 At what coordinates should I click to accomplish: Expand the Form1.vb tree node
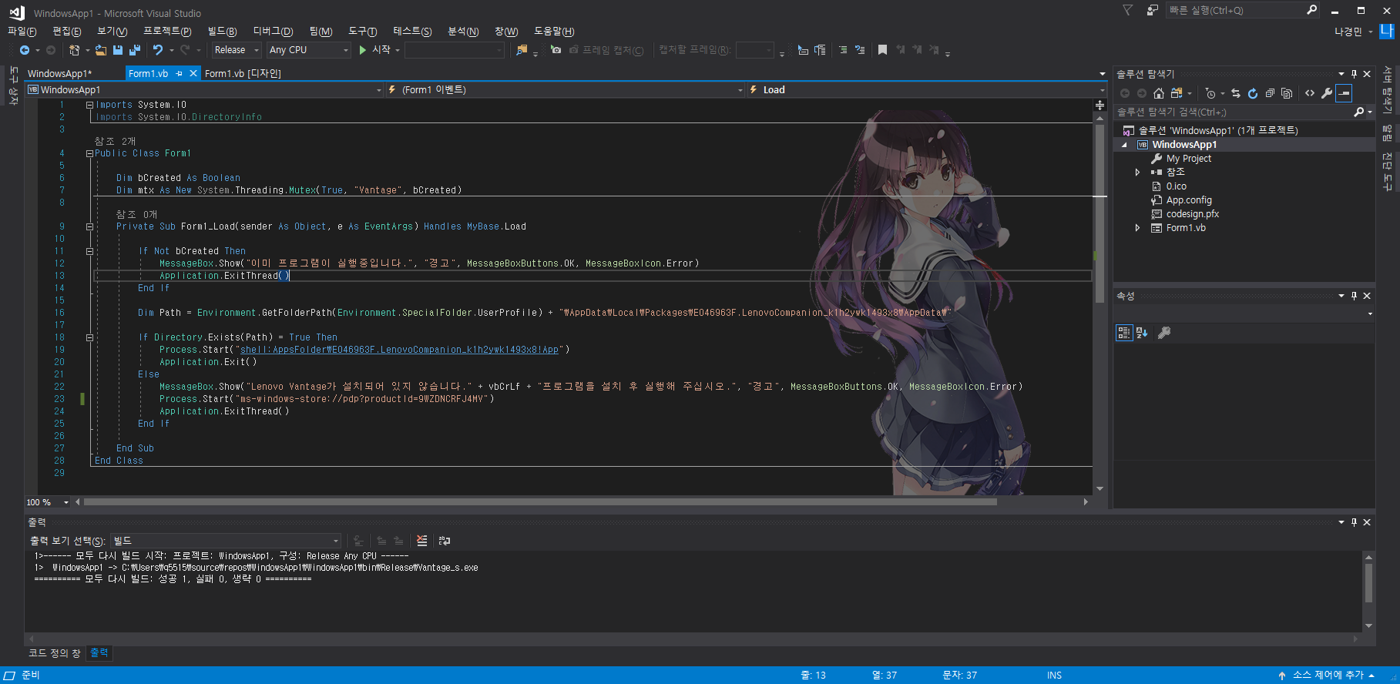(1137, 228)
